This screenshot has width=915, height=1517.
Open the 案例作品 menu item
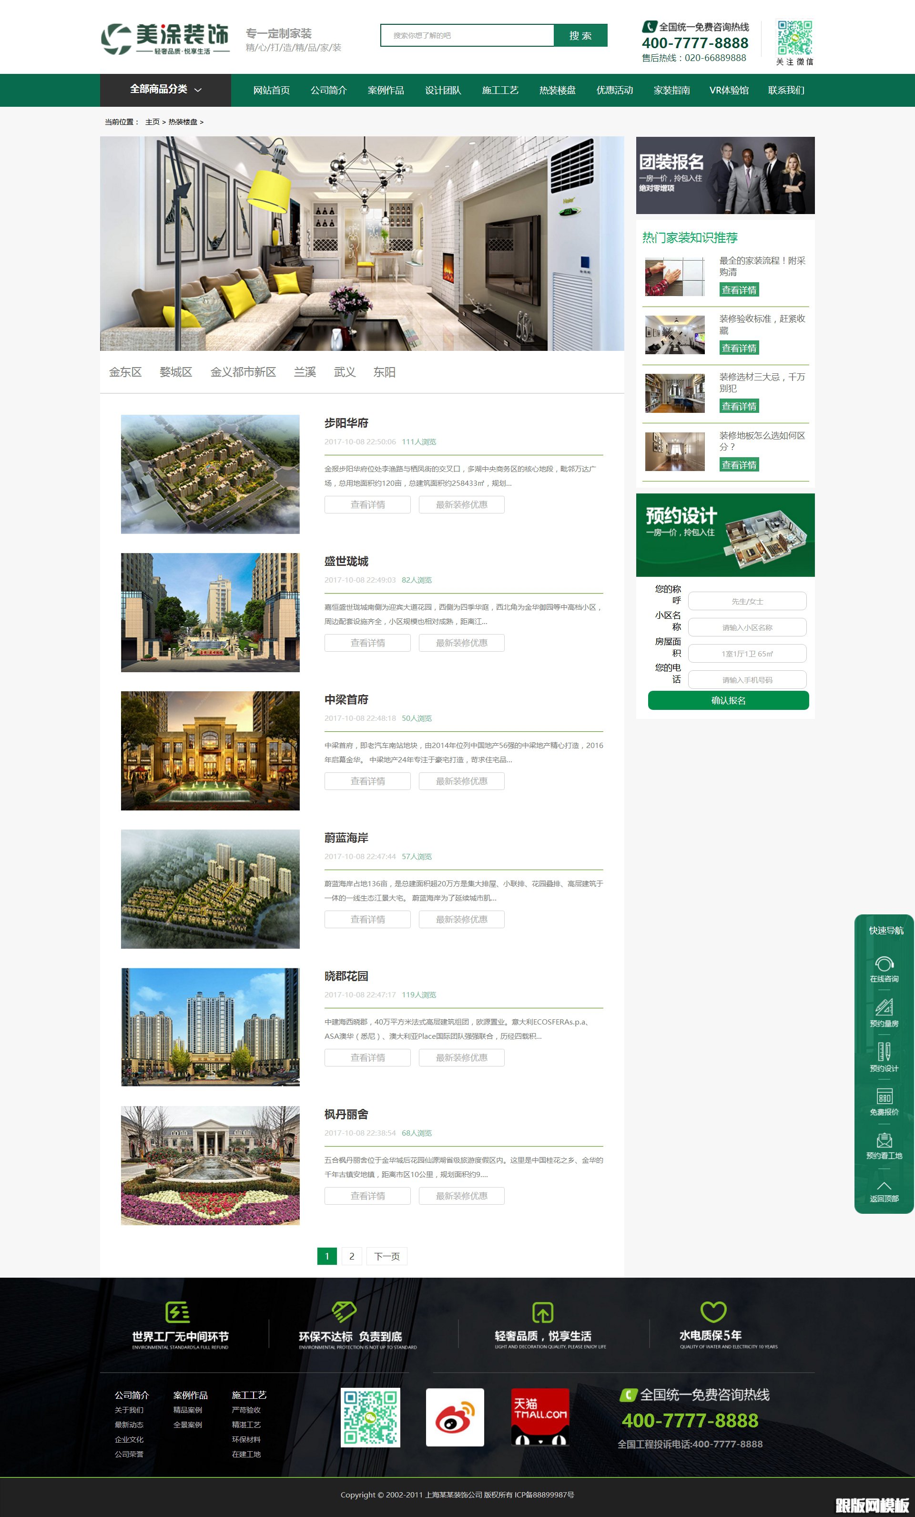click(386, 91)
